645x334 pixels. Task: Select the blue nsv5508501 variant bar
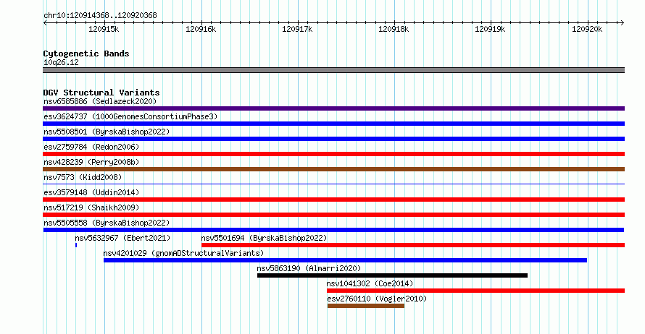(x=333, y=139)
